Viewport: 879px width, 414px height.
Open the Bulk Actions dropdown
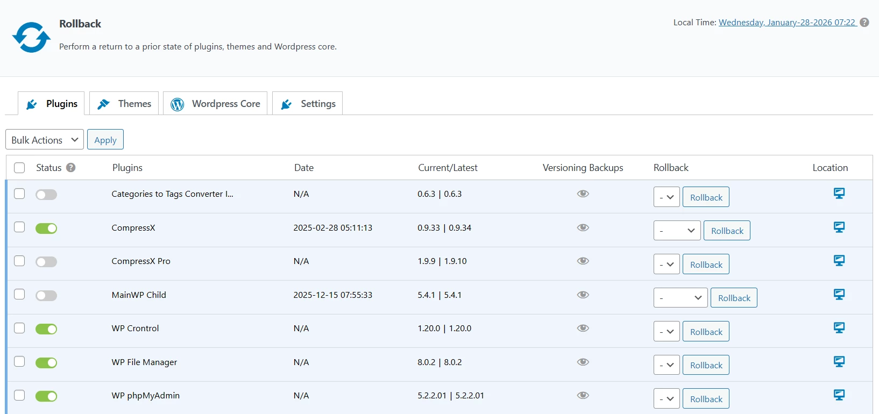click(x=45, y=140)
